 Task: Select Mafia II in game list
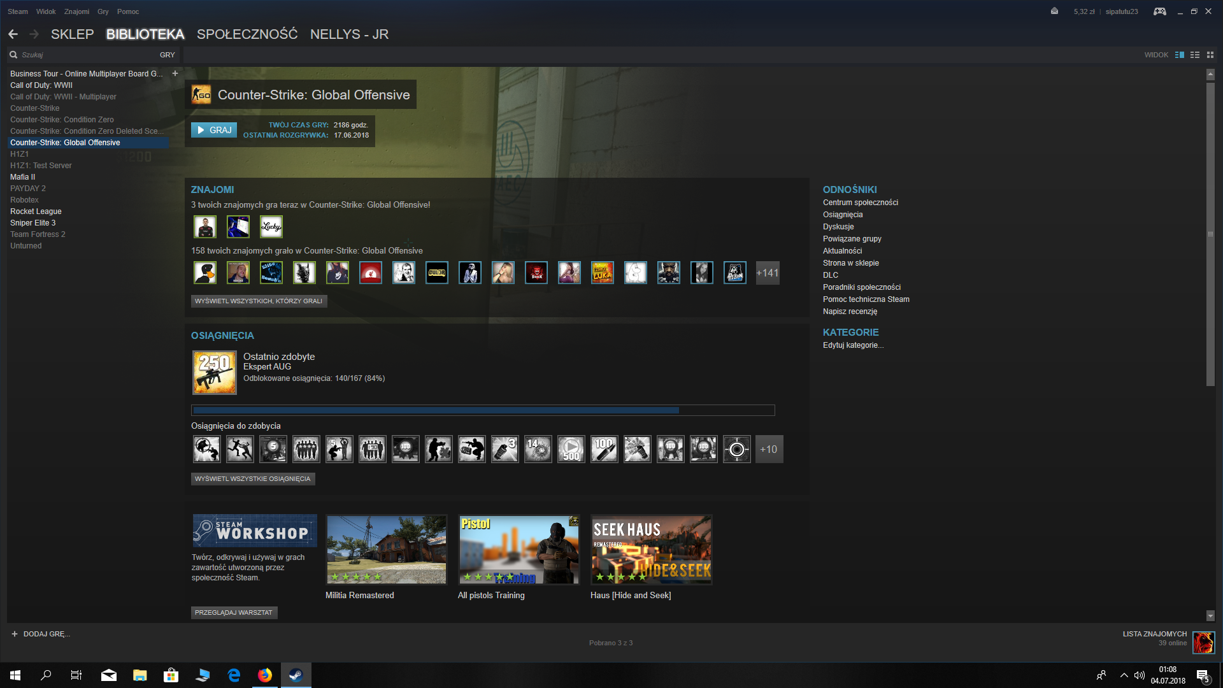23,177
